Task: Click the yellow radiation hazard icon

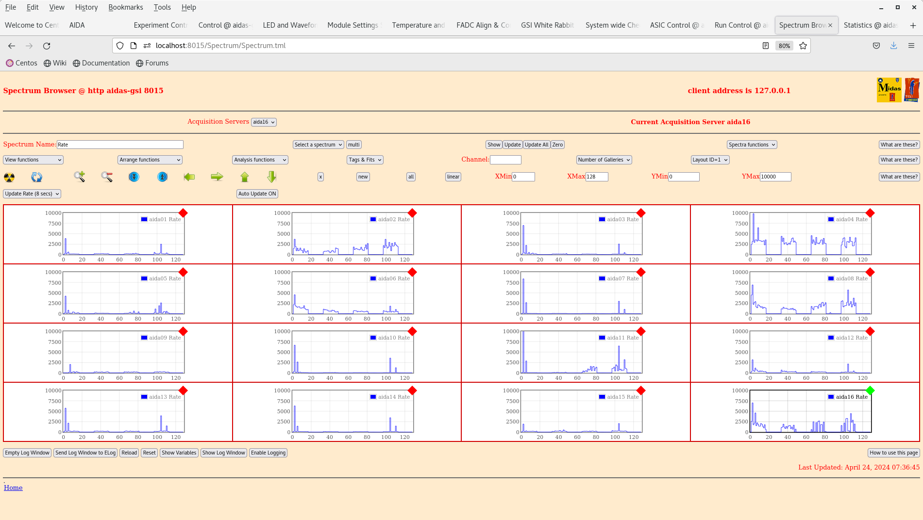Action: click(9, 177)
